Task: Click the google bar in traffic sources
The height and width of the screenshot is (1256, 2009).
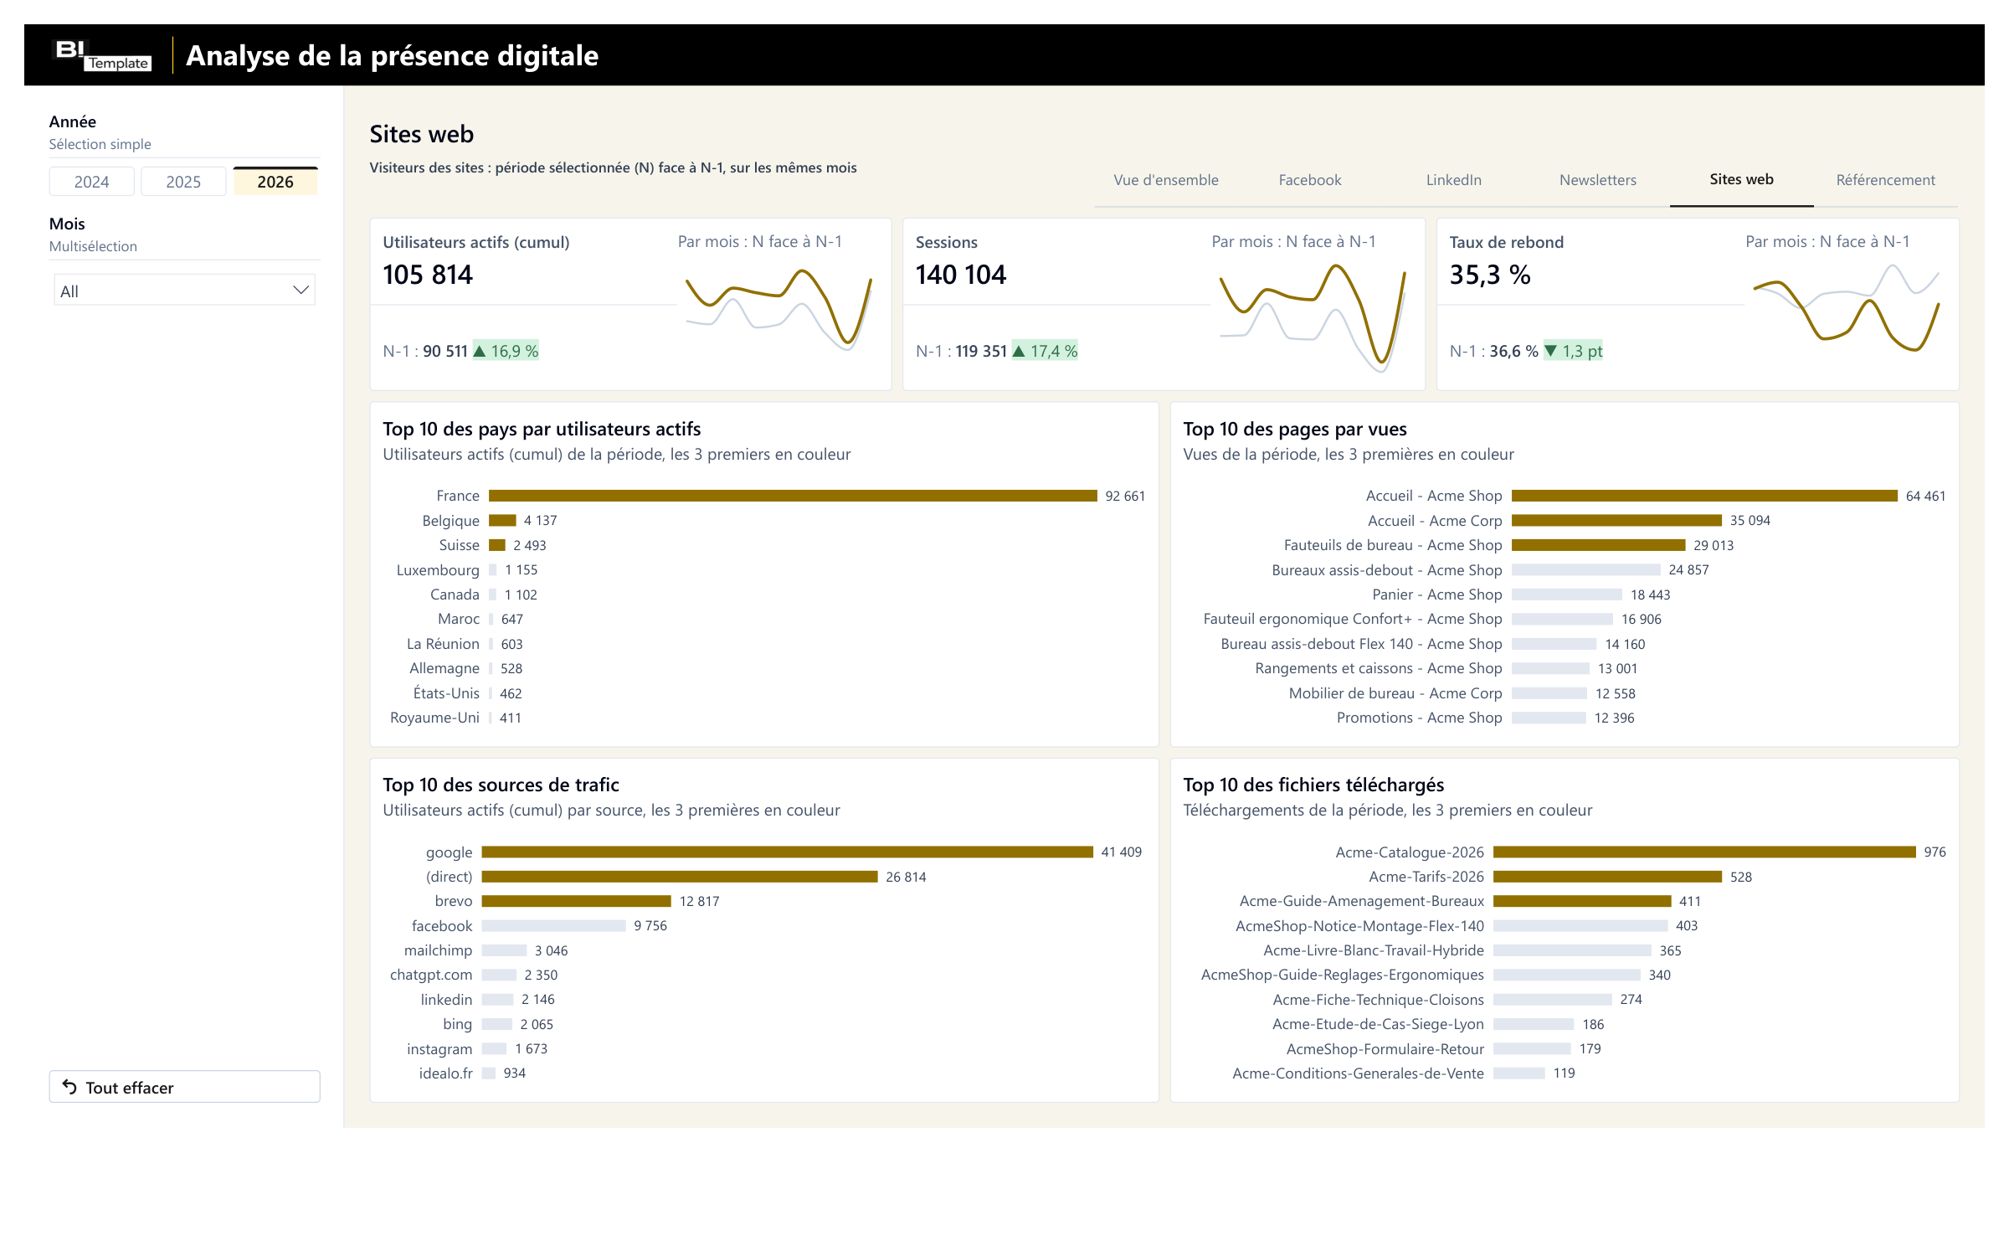Action: (787, 852)
